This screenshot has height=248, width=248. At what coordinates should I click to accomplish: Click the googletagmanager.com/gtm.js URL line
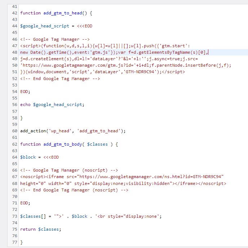click(126, 65)
